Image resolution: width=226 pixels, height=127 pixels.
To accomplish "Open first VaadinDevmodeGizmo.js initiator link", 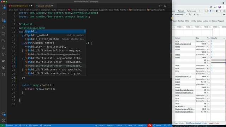I will coord(184,90).
